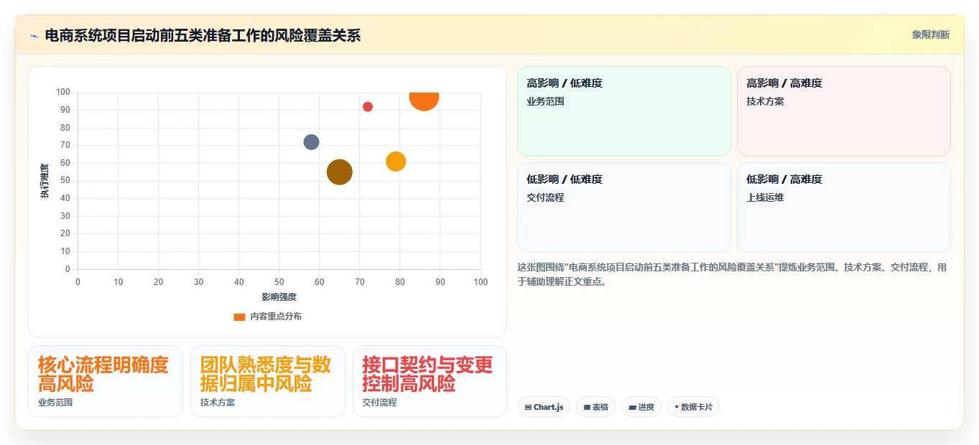This screenshot has height=445, width=979.
Task: Click the amber bubble near 80
Action: (x=396, y=161)
